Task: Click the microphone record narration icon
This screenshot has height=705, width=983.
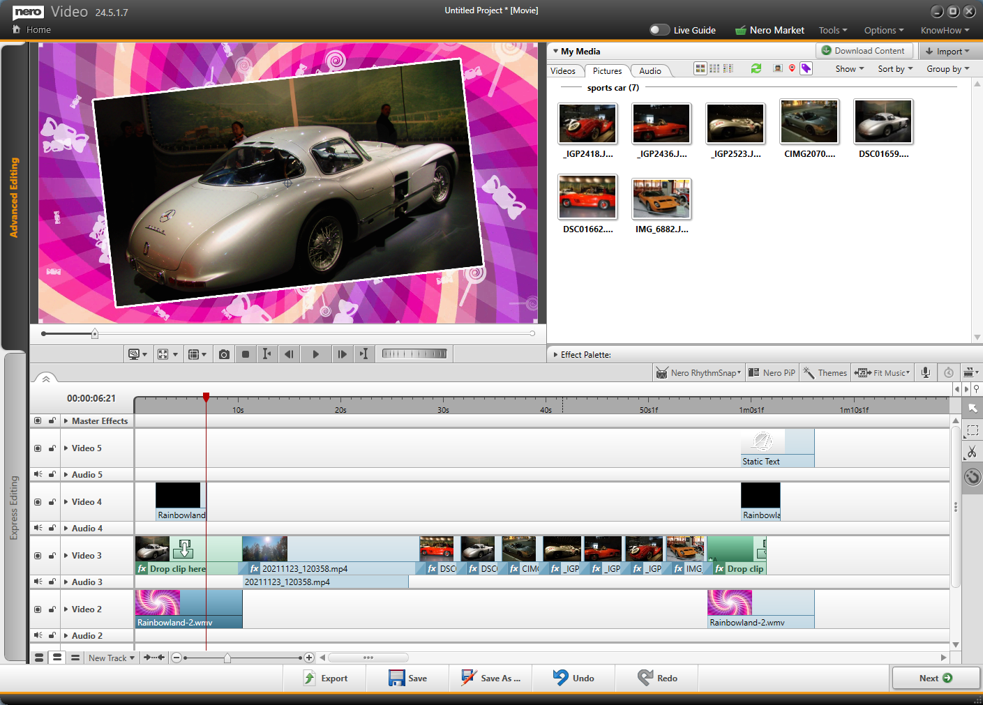Action: pos(925,372)
